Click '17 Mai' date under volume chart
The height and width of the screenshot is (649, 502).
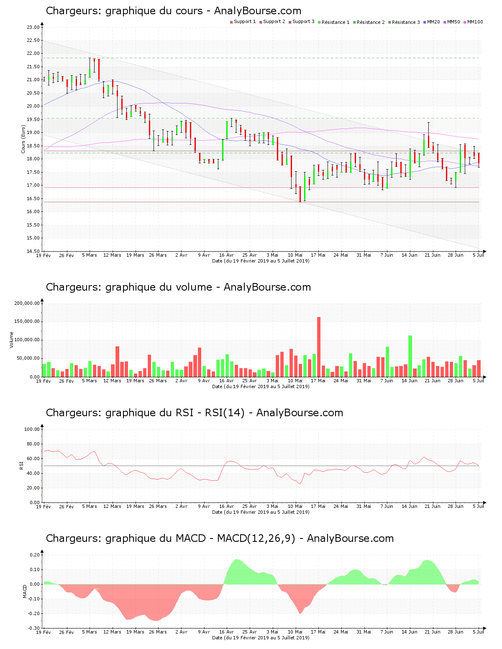318,381
